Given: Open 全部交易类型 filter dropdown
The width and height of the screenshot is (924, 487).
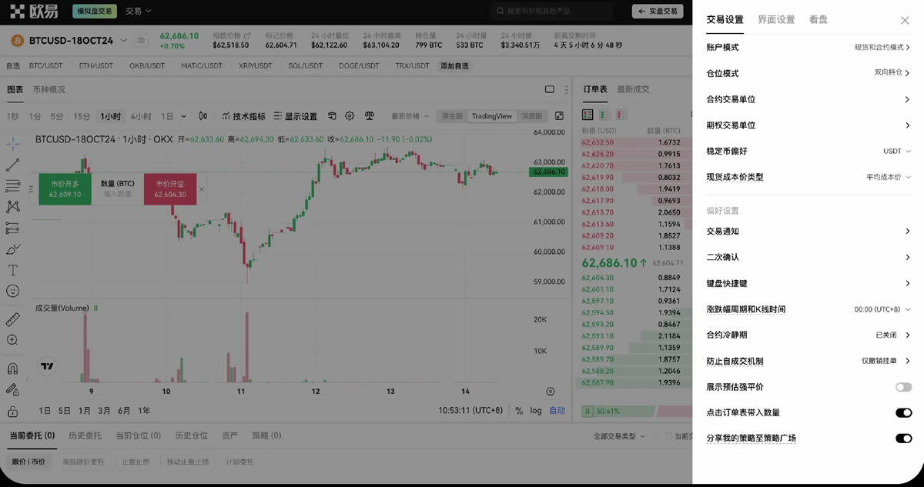Looking at the screenshot, I should (620, 436).
